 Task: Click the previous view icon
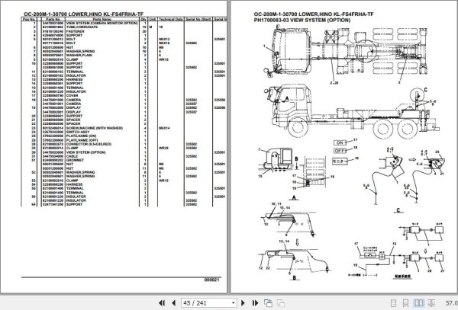point(268,303)
